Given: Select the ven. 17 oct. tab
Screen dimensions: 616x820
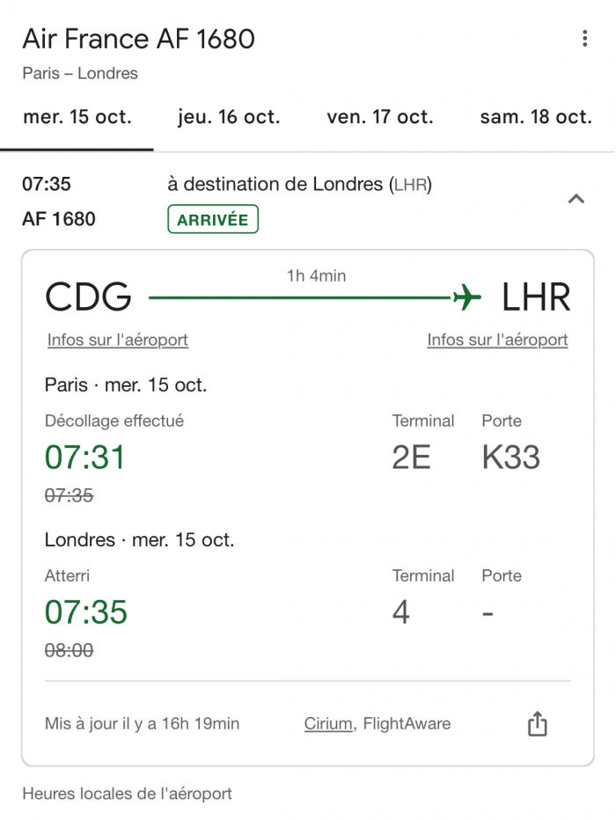Looking at the screenshot, I should [x=380, y=117].
